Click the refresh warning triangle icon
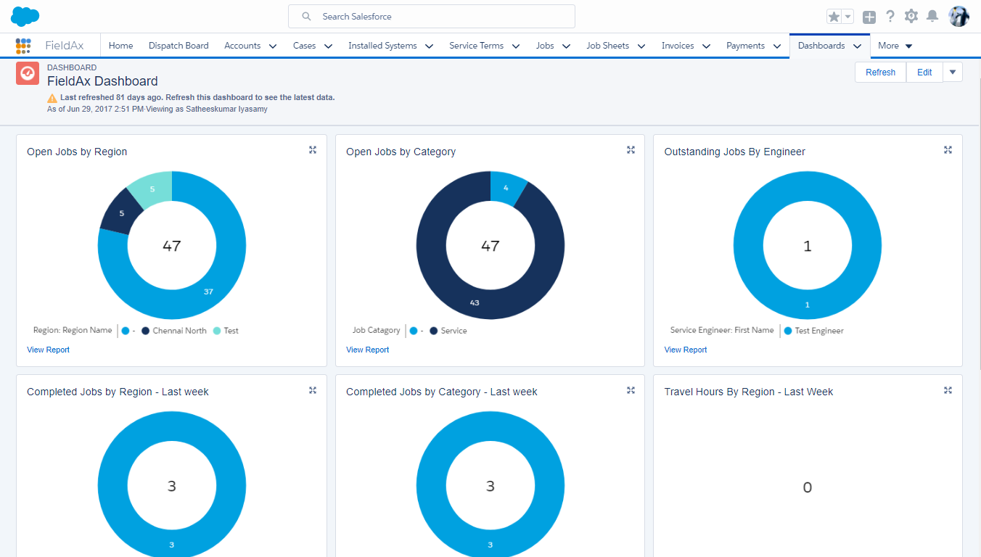The width and height of the screenshot is (981, 557). point(52,98)
